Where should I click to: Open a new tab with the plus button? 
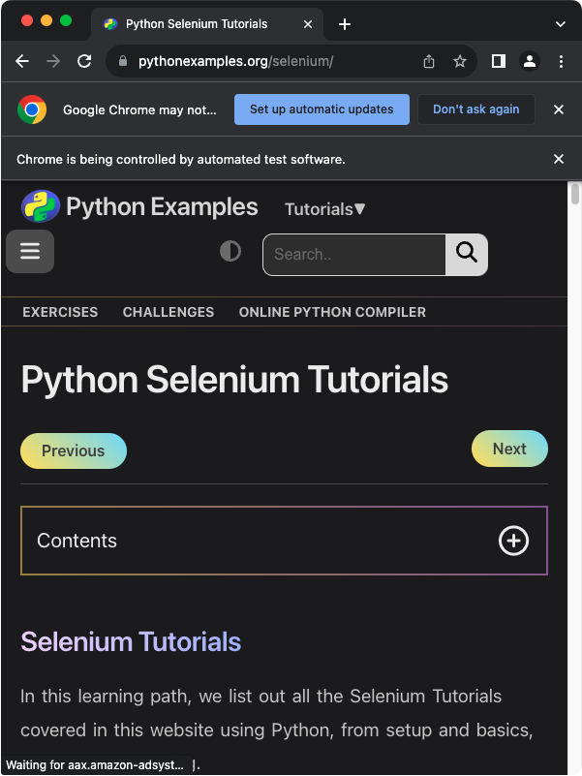tap(345, 24)
